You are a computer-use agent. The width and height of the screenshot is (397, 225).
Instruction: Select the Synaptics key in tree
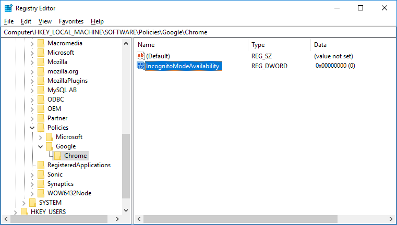tap(60, 184)
